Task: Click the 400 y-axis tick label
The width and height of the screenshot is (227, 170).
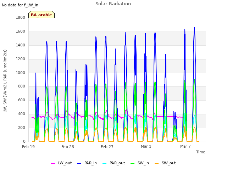Action: point(22,114)
